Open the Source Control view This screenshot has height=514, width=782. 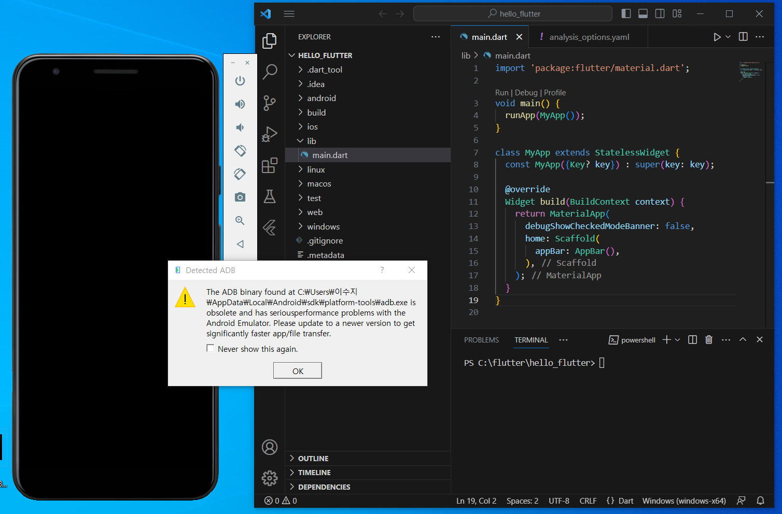point(270,103)
